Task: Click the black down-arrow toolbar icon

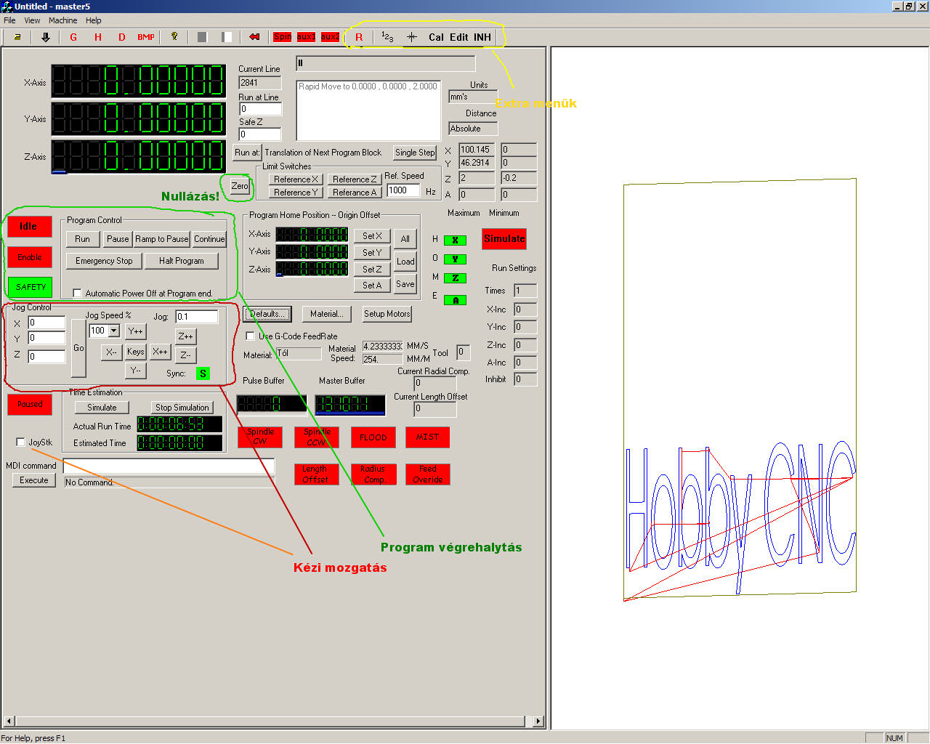Action: [46, 37]
